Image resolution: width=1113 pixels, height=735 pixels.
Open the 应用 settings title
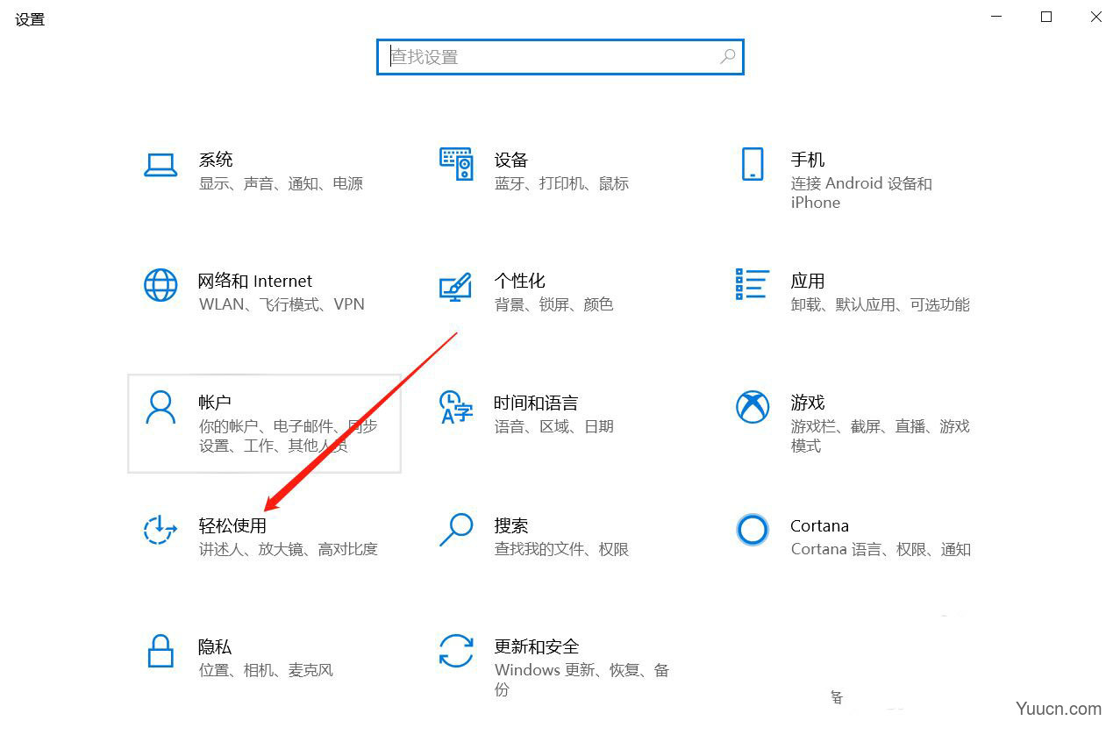coord(808,281)
